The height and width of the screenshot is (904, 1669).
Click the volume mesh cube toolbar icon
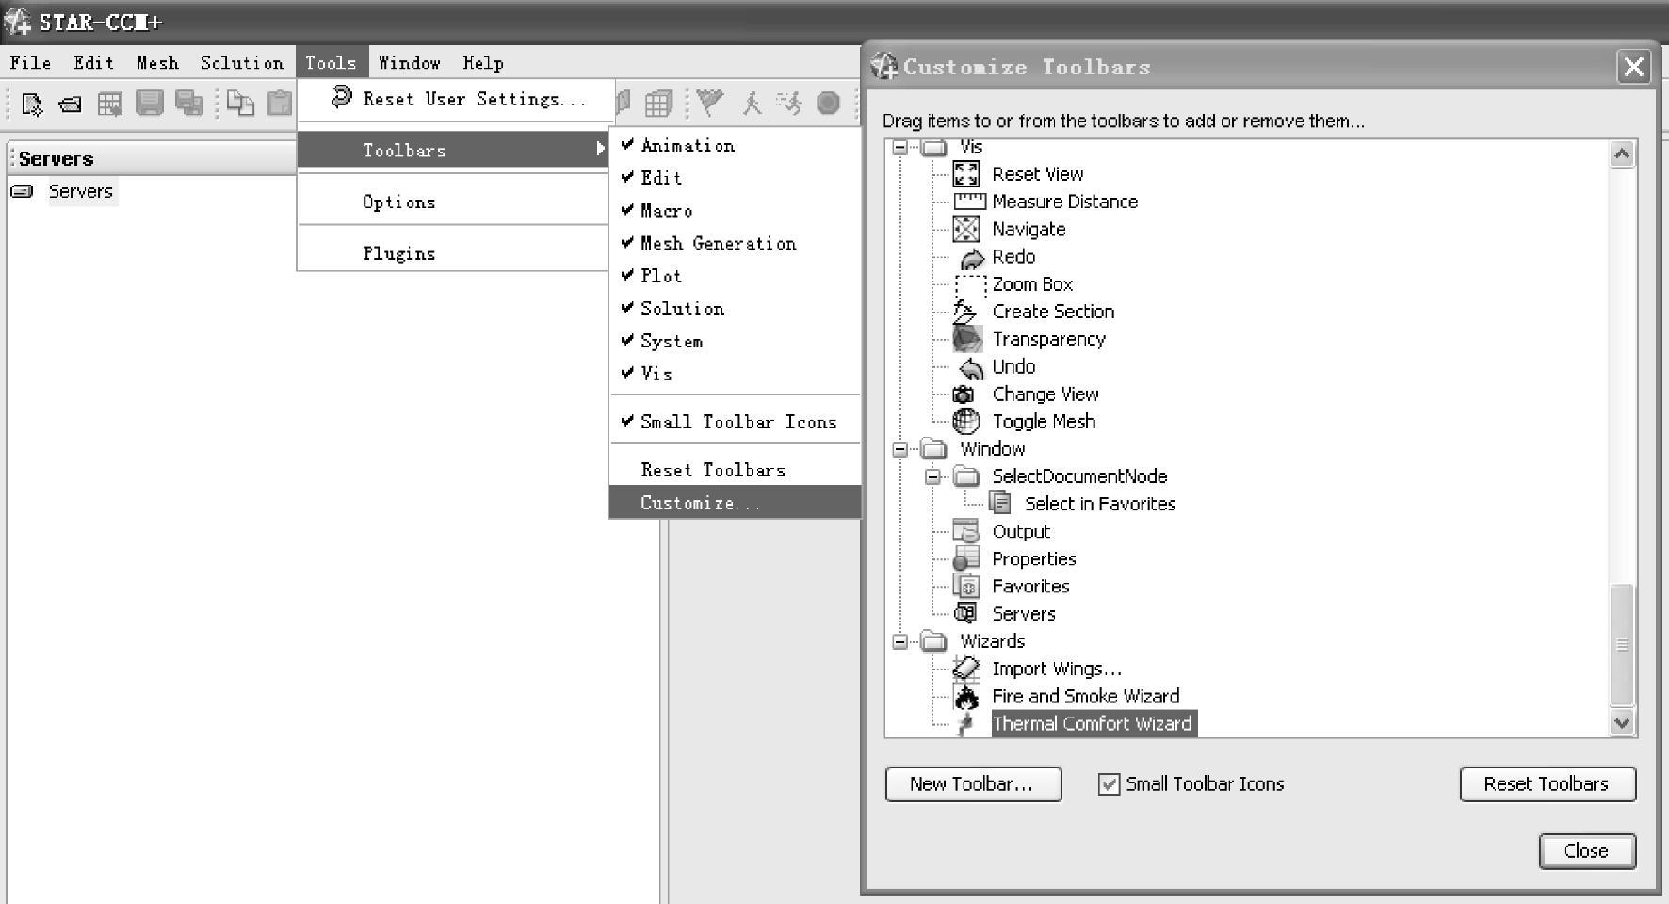tap(658, 103)
